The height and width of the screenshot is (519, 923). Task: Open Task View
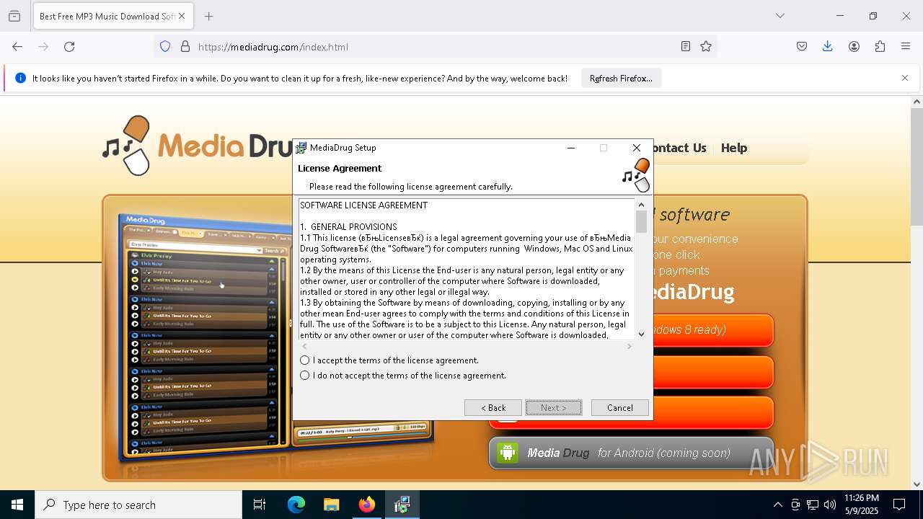[260, 505]
